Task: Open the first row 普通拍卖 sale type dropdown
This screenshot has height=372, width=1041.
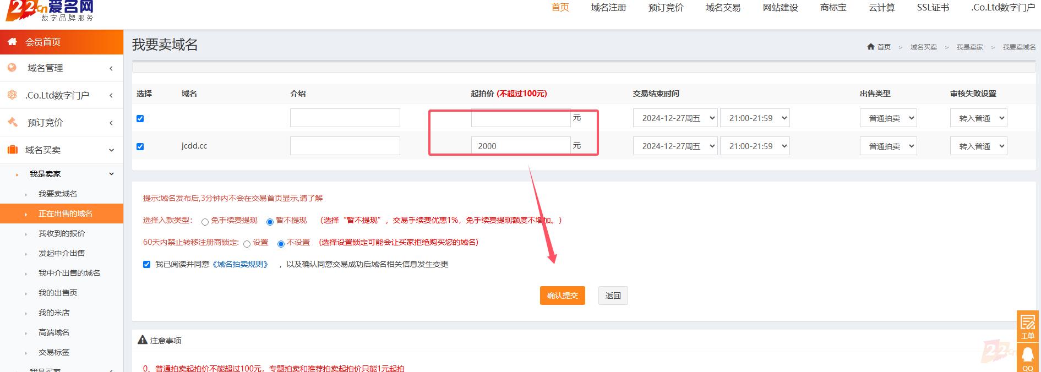Action: click(889, 118)
